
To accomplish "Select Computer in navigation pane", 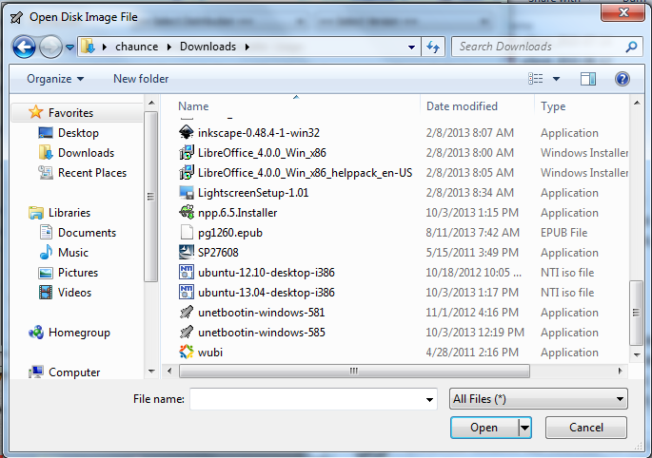I will (74, 372).
